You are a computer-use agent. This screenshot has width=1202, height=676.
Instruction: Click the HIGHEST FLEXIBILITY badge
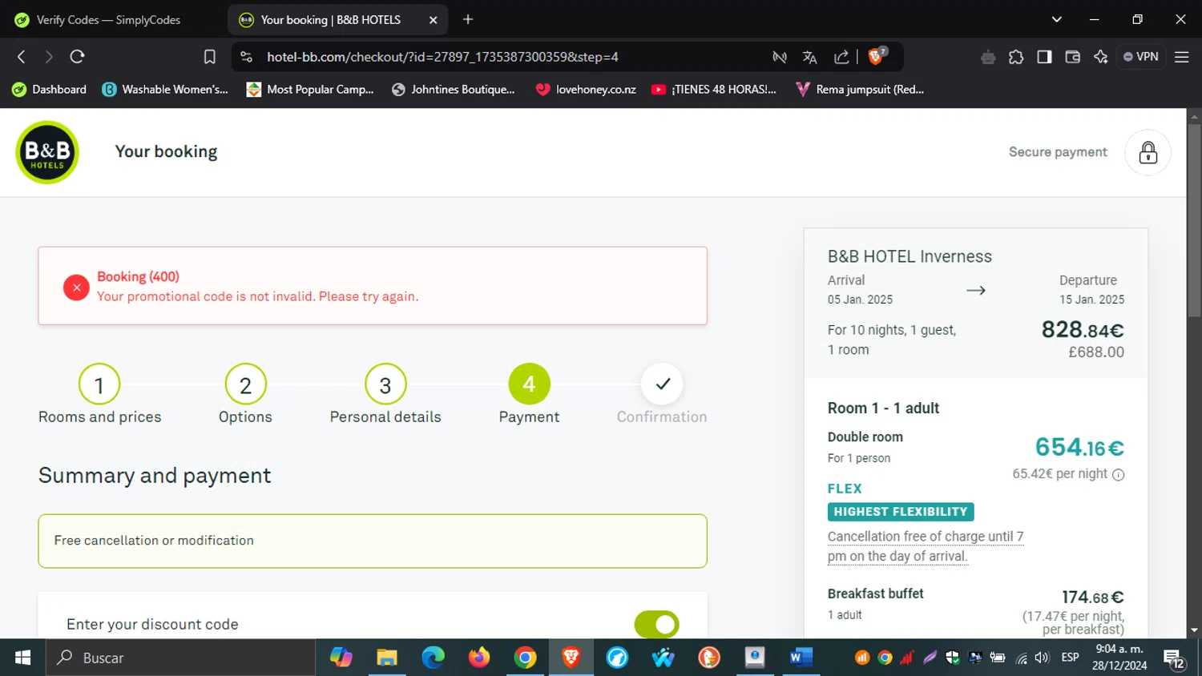(901, 512)
